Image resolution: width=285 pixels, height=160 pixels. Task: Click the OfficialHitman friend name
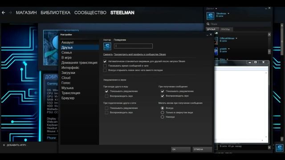click(x=227, y=38)
